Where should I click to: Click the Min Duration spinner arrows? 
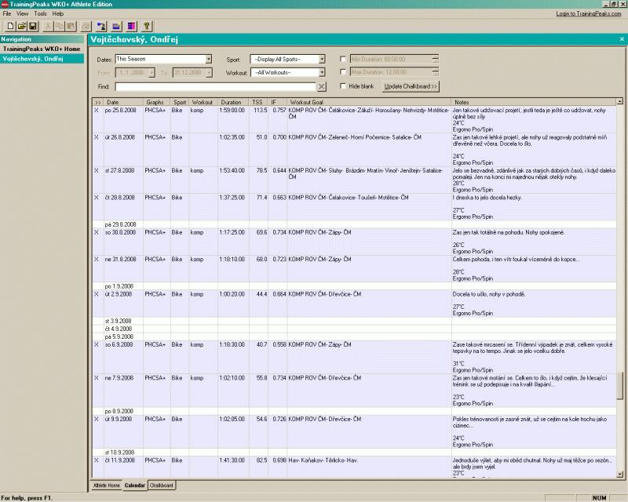tap(436, 60)
